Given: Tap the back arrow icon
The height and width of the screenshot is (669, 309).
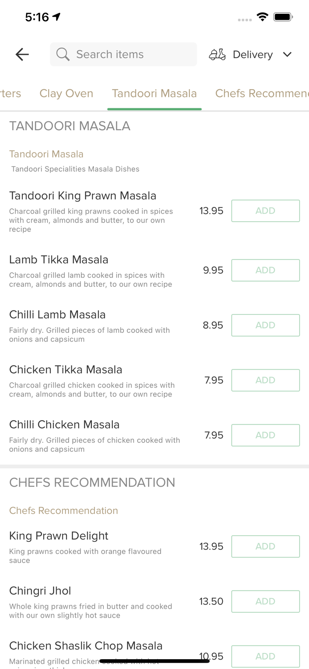Looking at the screenshot, I should coord(22,54).
